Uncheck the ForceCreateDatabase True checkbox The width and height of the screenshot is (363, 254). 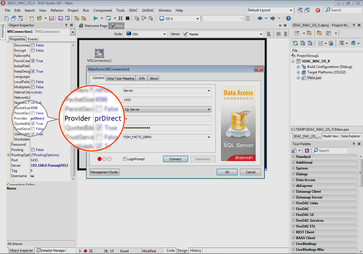[33, 61]
